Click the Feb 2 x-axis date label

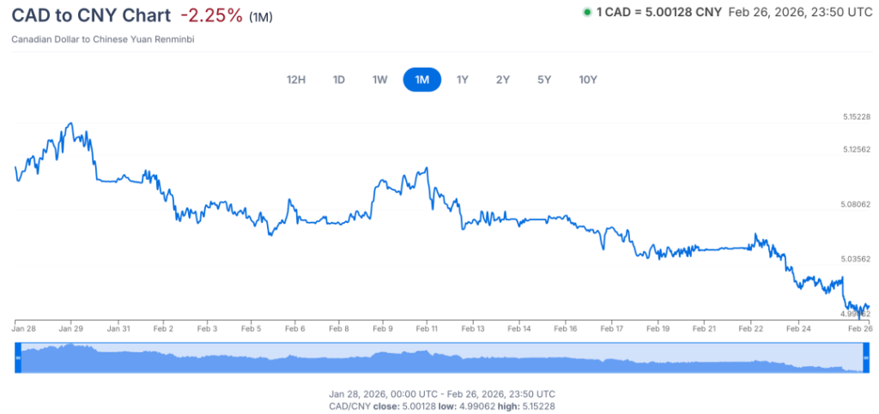pyautogui.click(x=163, y=328)
